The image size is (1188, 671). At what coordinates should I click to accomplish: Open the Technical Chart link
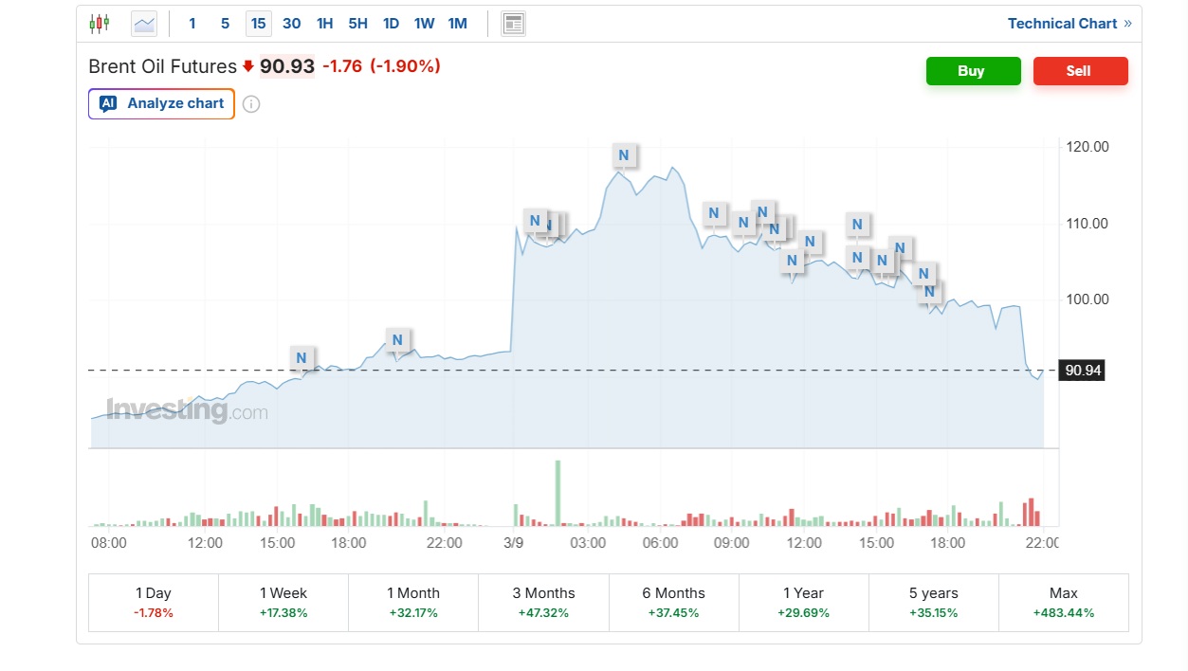(1069, 24)
